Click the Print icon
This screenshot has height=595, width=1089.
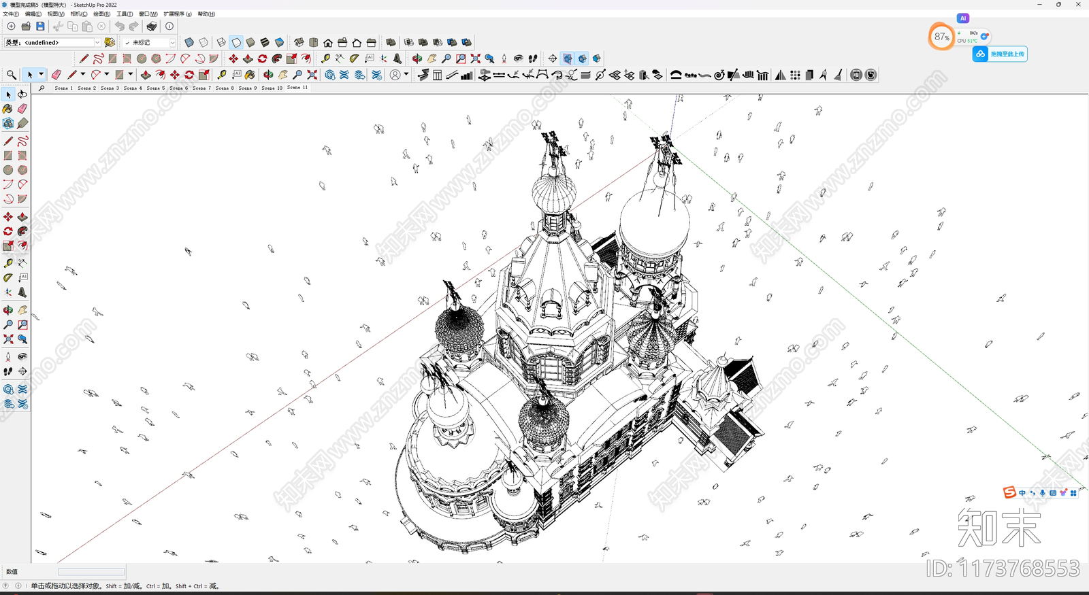(152, 27)
